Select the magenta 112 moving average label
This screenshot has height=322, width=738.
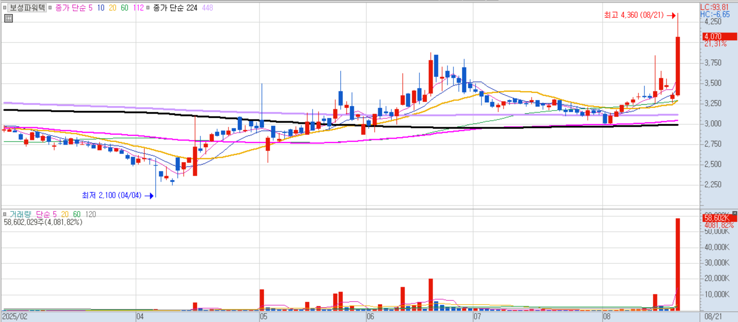coord(138,8)
